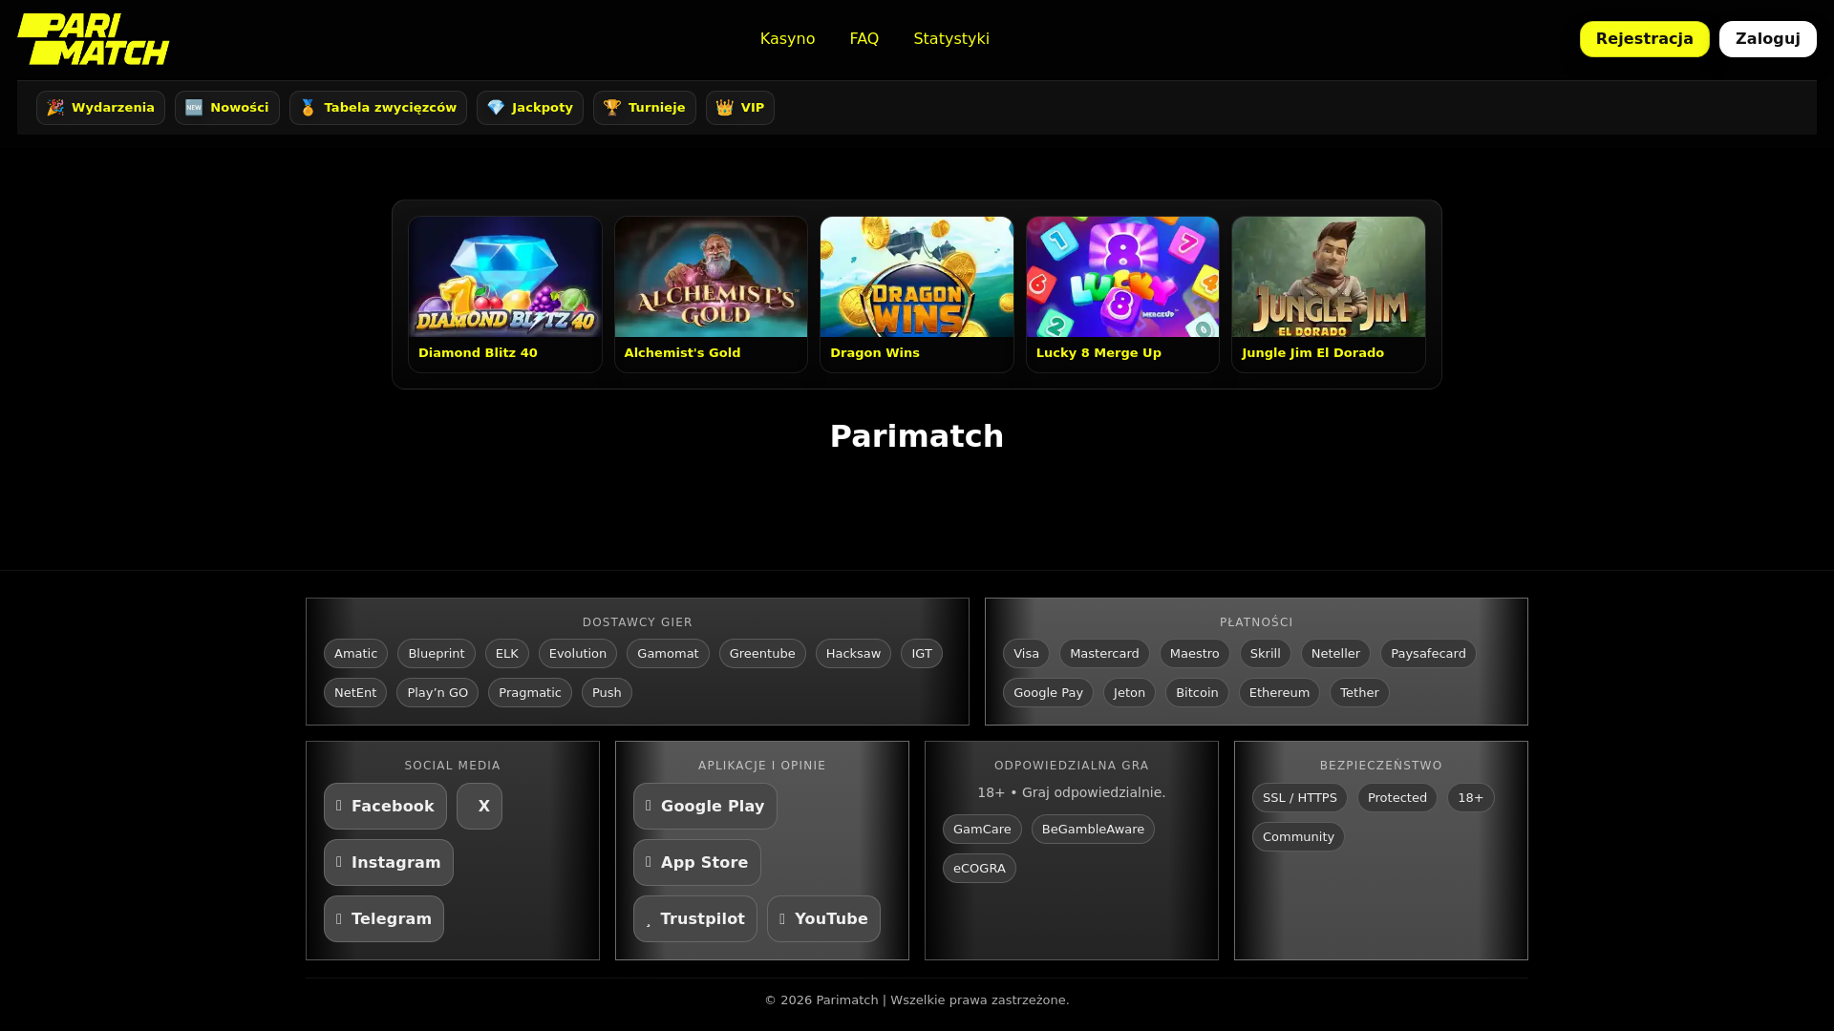Image resolution: width=1834 pixels, height=1031 pixels.
Task: Click the Maestro payment chip
Action: pyautogui.click(x=1194, y=654)
